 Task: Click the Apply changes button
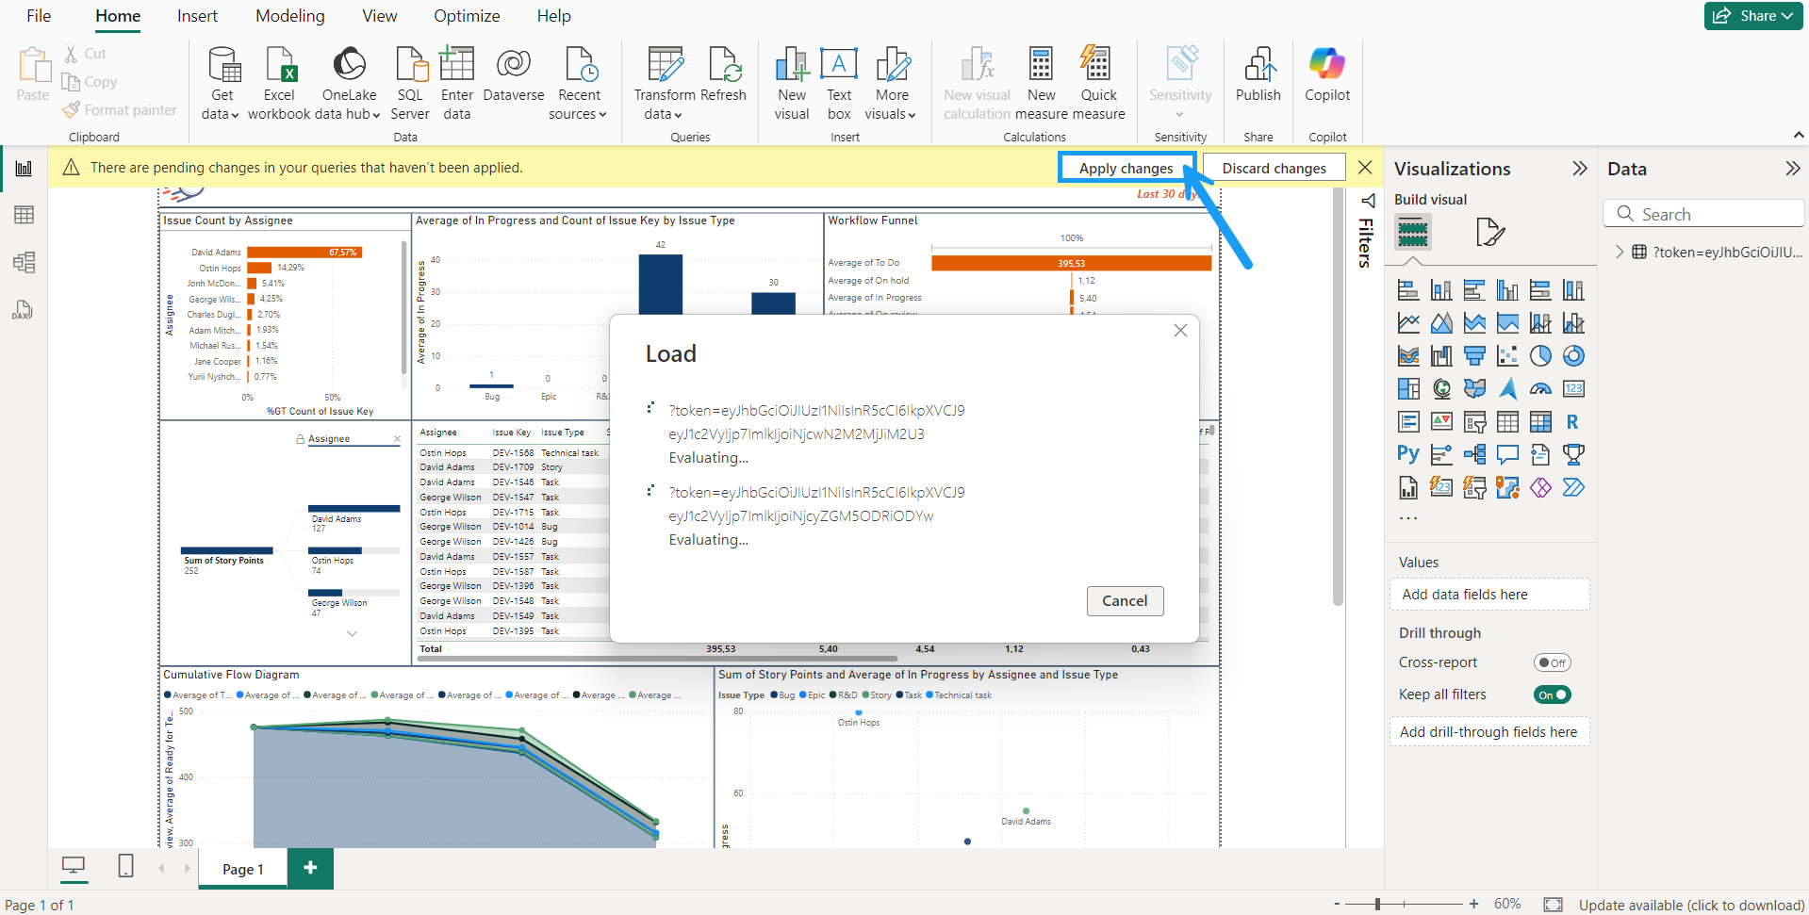pos(1126,168)
